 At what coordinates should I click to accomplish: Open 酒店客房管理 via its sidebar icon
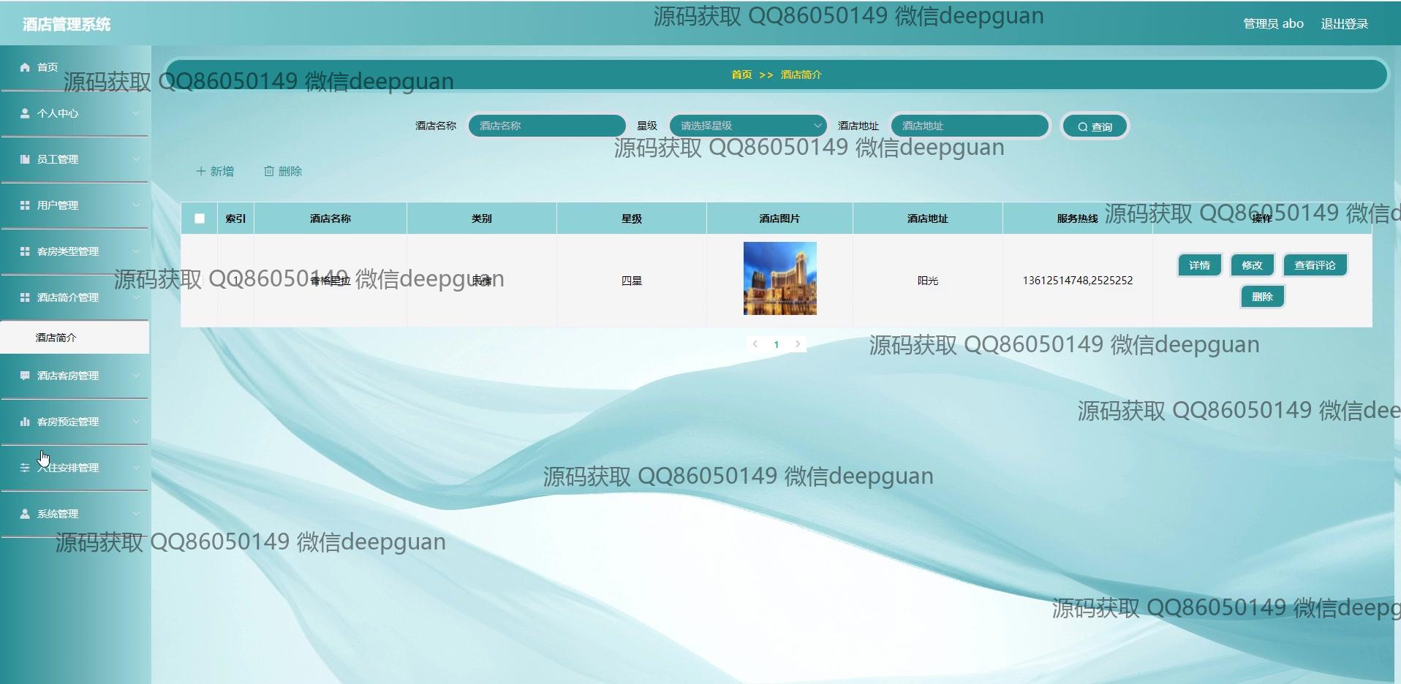pos(24,376)
